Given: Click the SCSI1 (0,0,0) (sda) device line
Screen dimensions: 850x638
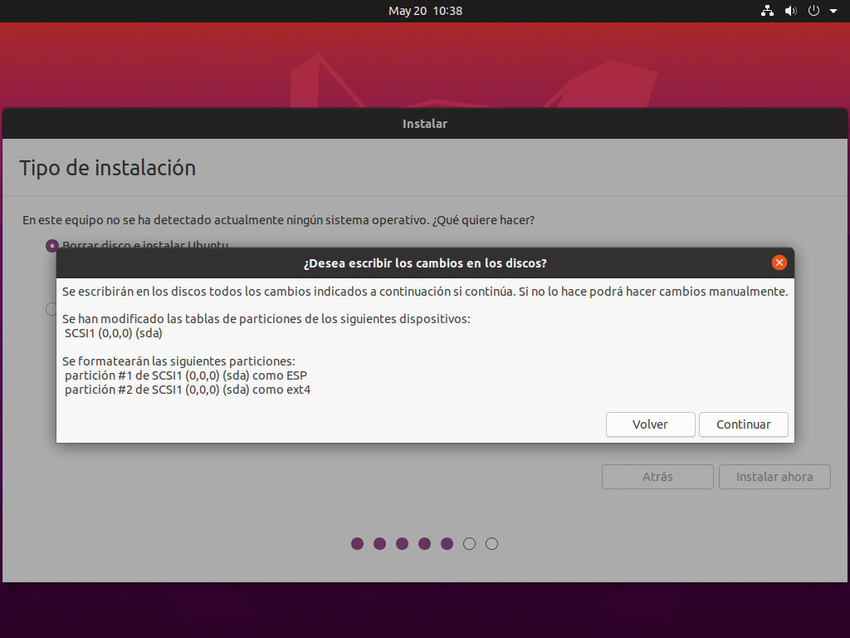Looking at the screenshot, I should pos(113,333).
